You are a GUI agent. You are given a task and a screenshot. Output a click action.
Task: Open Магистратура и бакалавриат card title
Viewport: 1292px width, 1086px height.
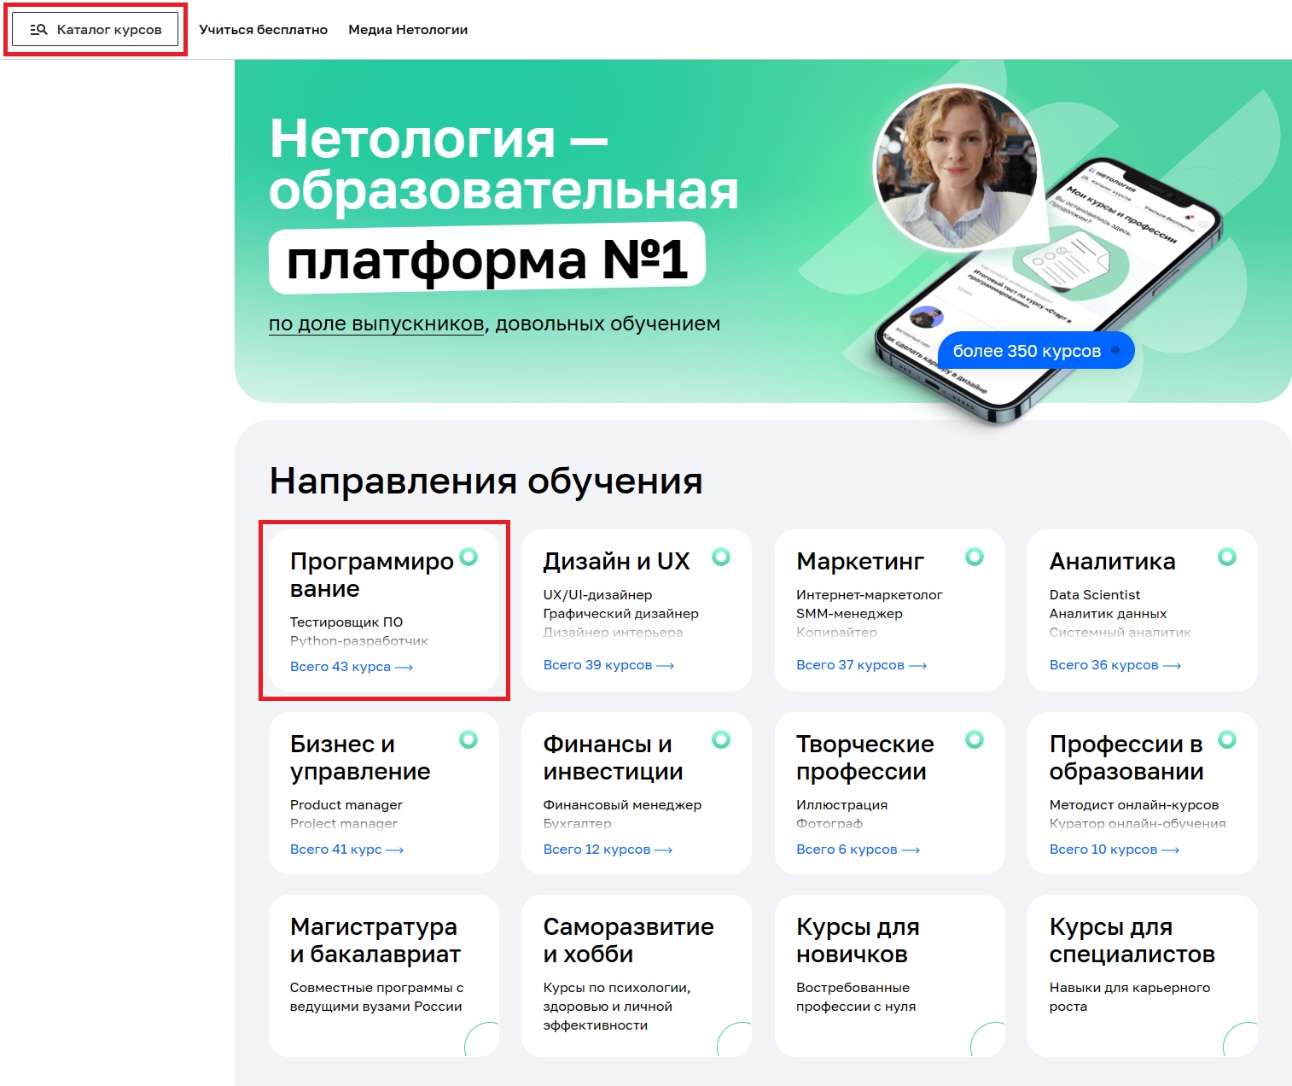pos(375,940)
